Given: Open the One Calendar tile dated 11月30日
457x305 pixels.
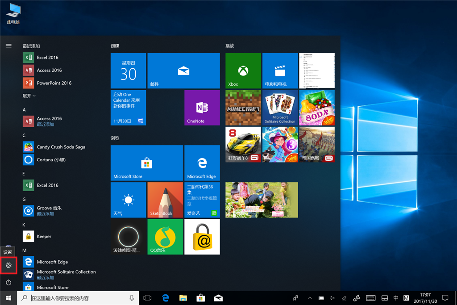Looking at the screenshot, I should [128, 108].
